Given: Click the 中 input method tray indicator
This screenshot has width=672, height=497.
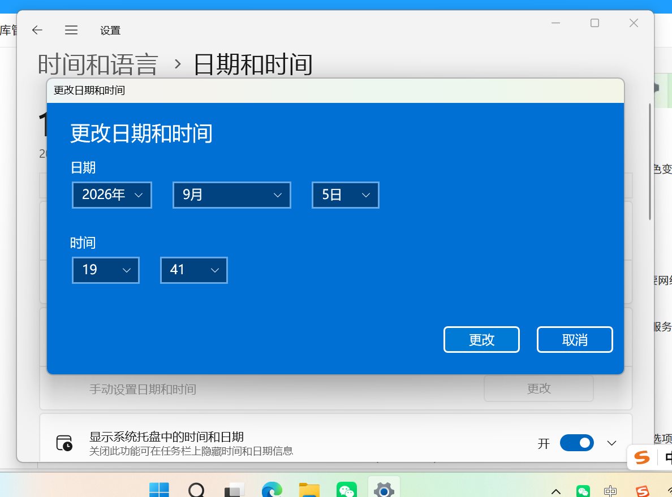Looking at the screenshot, I should click(610, 491).
